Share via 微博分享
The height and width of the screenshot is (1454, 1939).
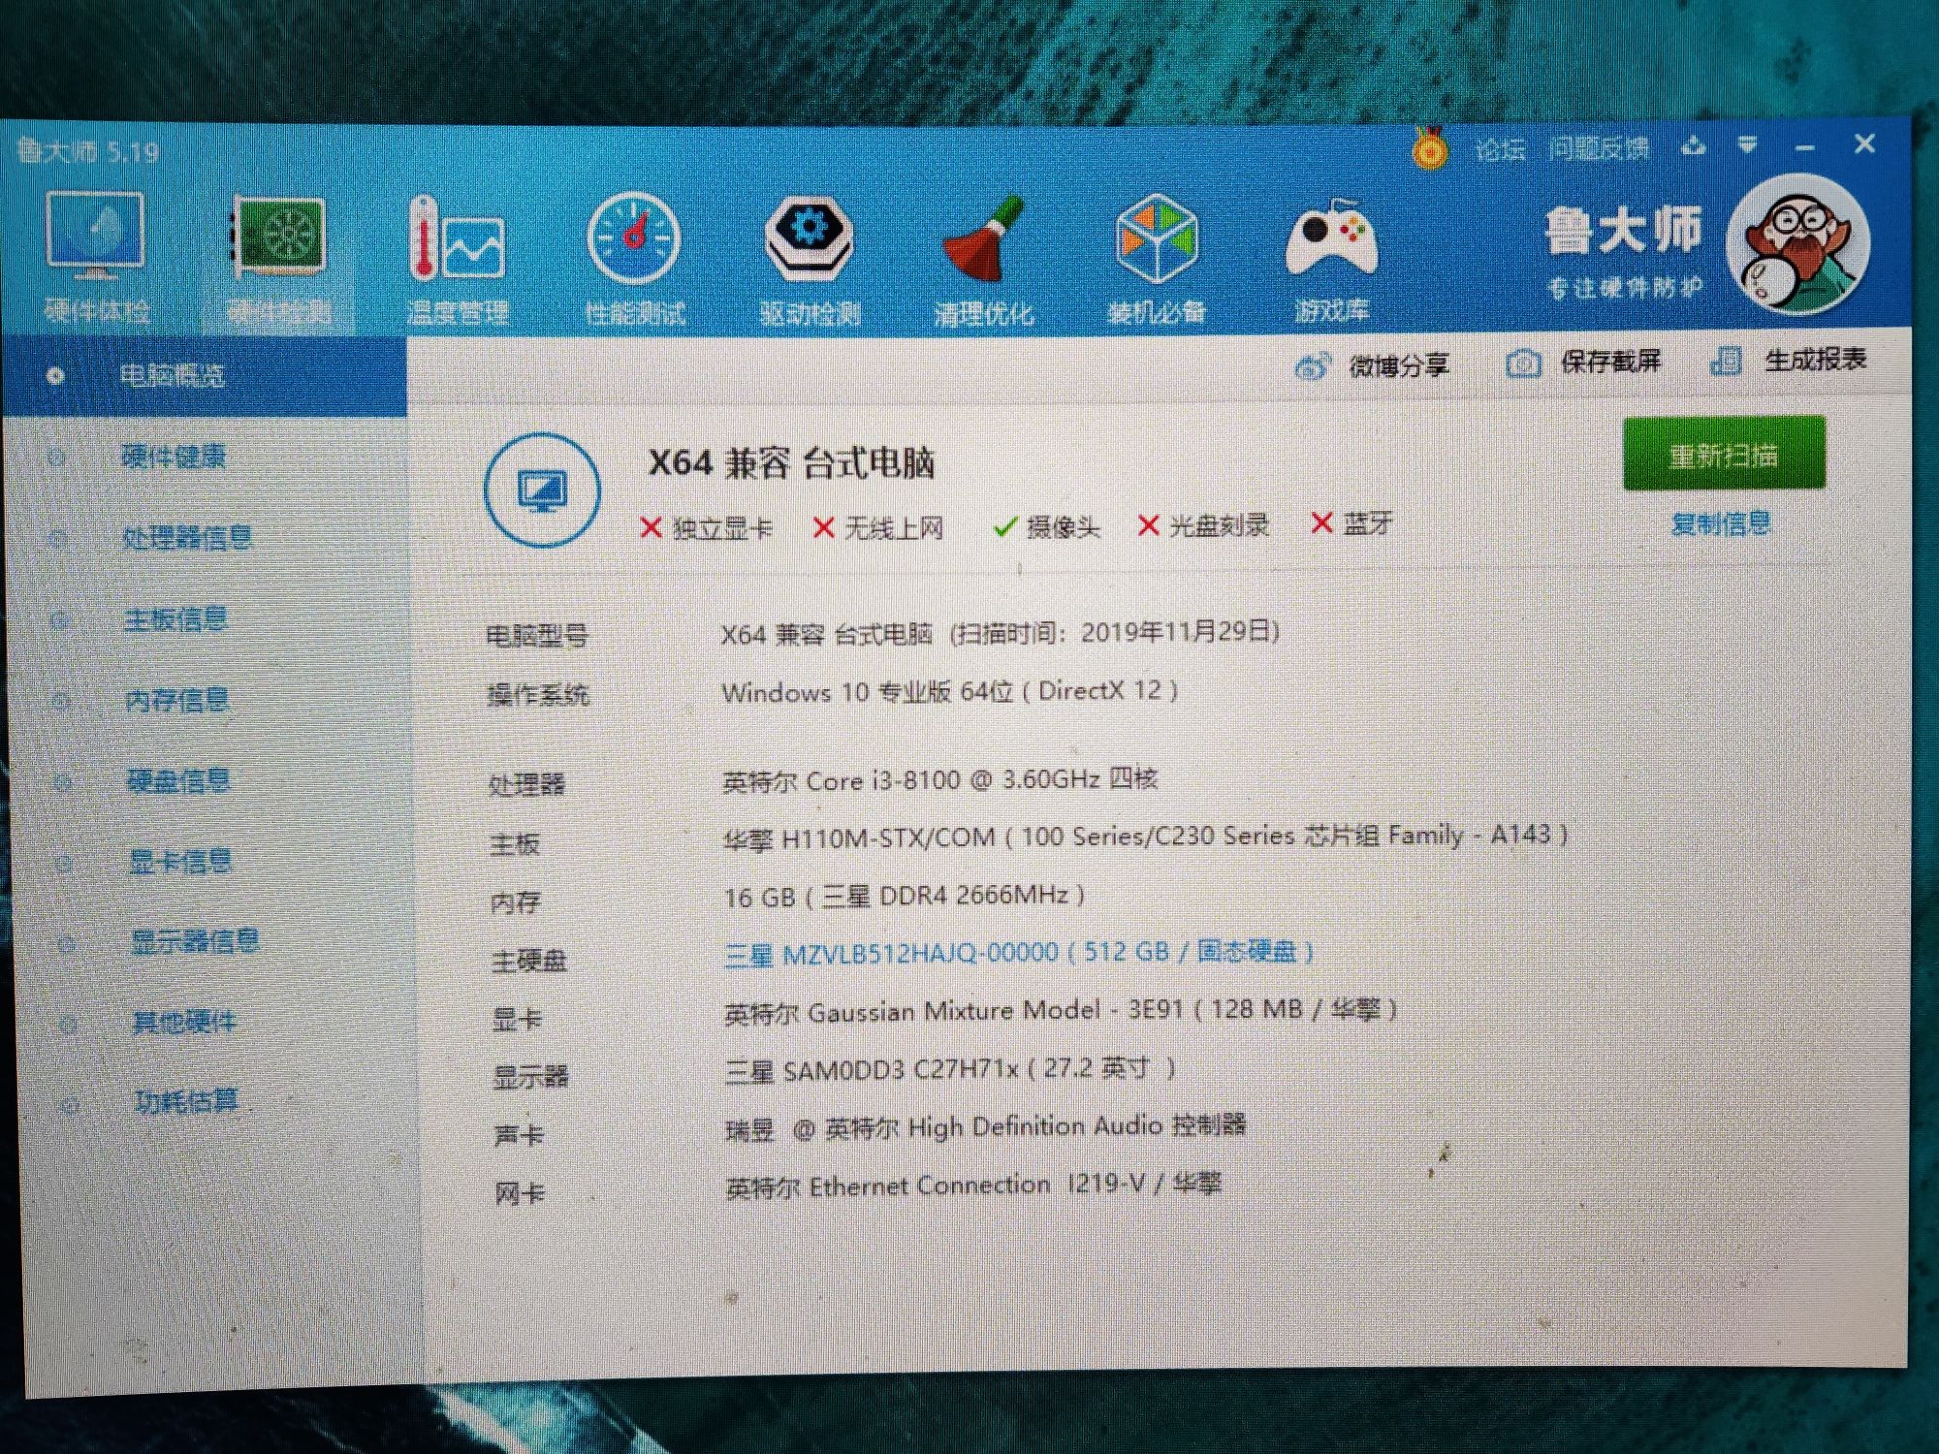pyautogui.click(x=1371, y=366)
